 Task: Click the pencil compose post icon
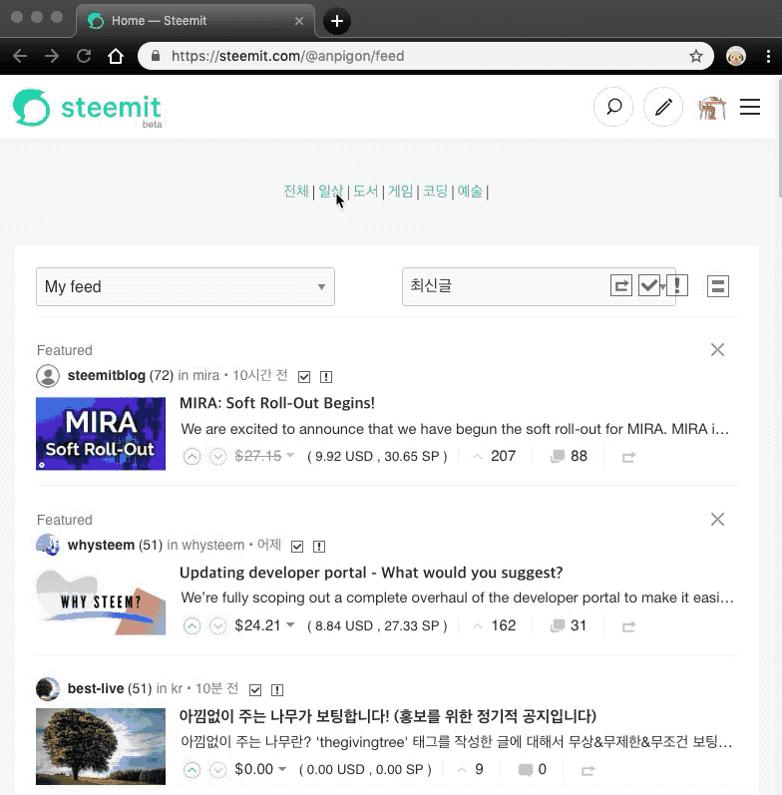[663, 107]
